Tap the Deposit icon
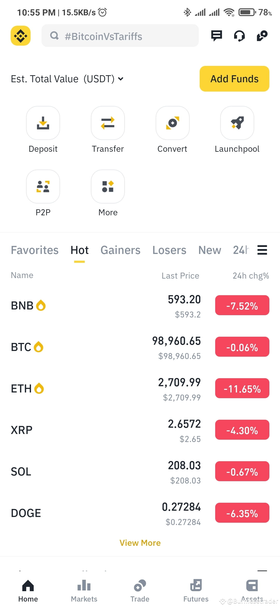The width and height of the screenshot is (280, 607). click(43, 123)
